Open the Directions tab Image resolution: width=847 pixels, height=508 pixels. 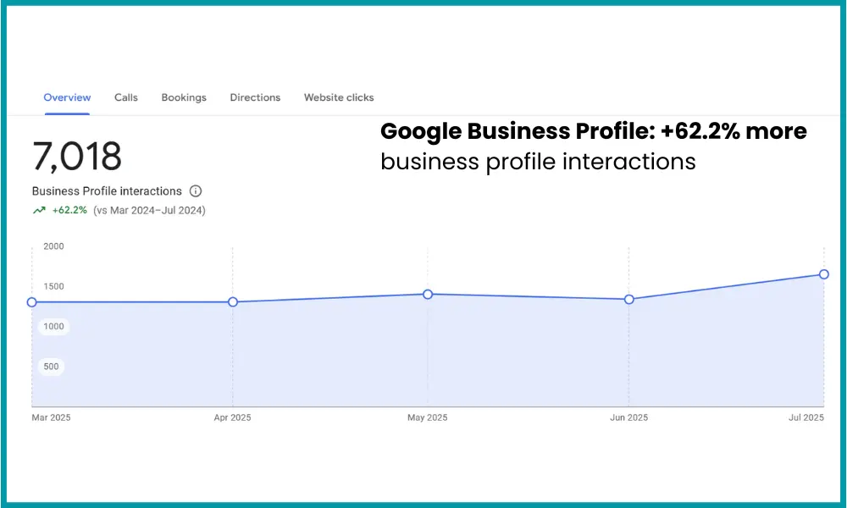tap(255, 97)
